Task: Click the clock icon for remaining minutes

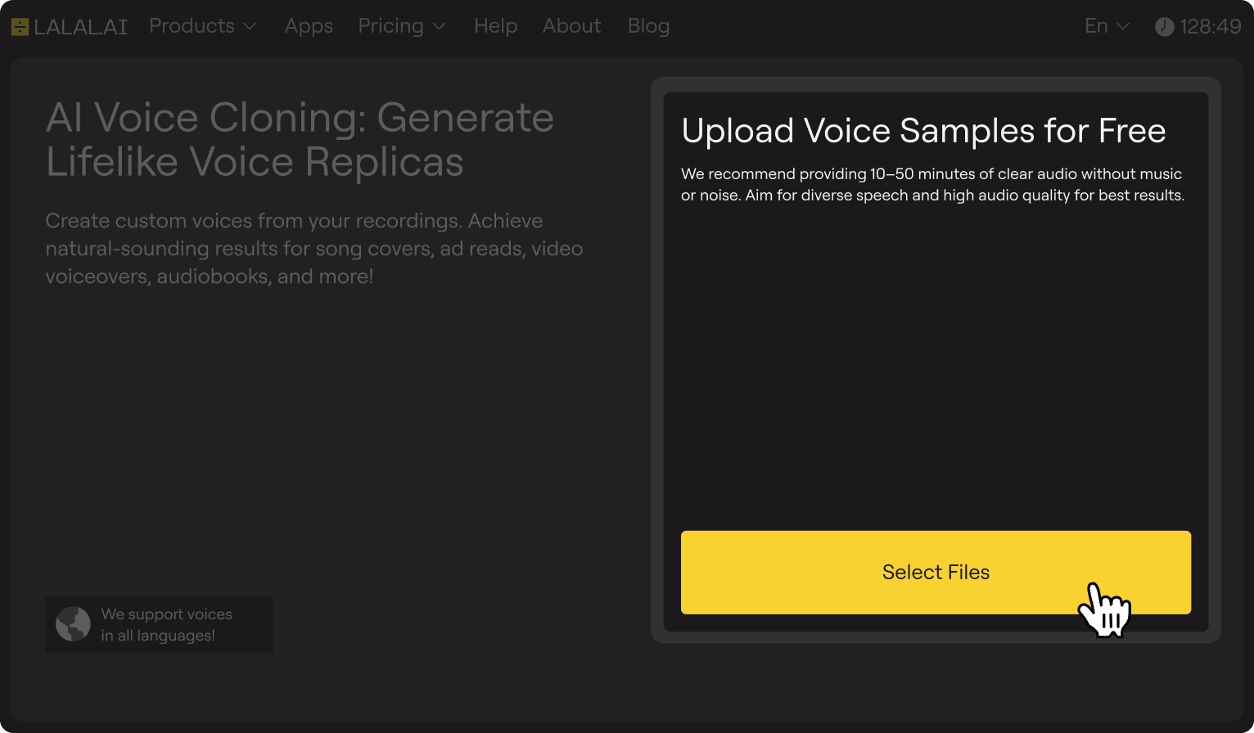Action: click(1164, 27)
